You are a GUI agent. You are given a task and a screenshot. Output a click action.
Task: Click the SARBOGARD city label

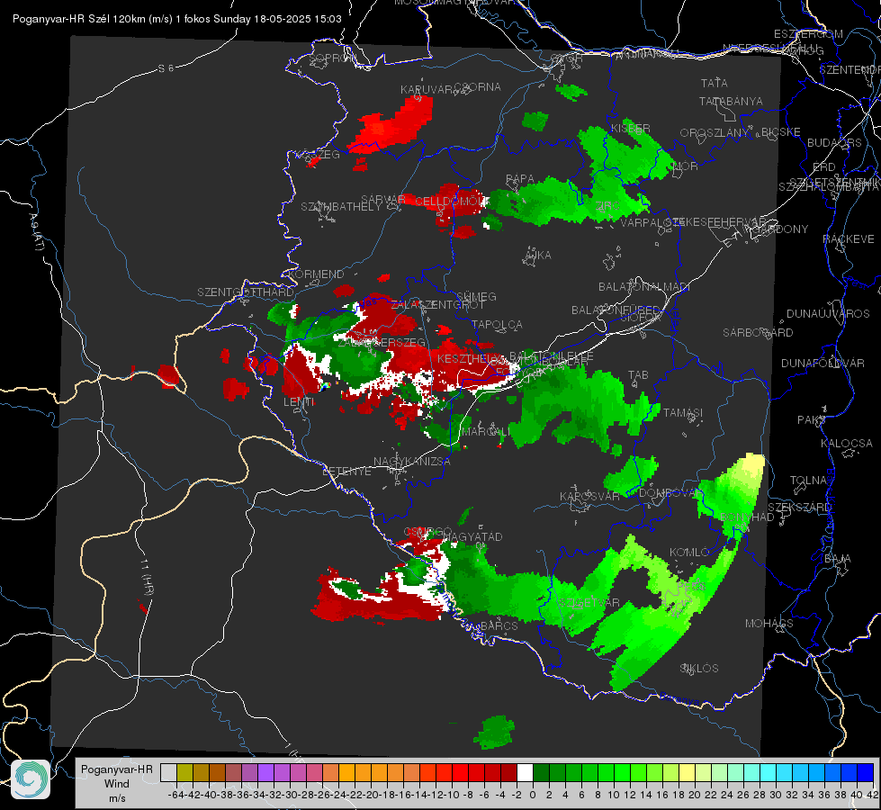tap(758, 333)
